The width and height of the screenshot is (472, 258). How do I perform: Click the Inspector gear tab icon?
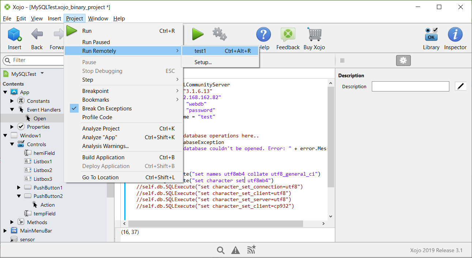click(x=403, y=60)
